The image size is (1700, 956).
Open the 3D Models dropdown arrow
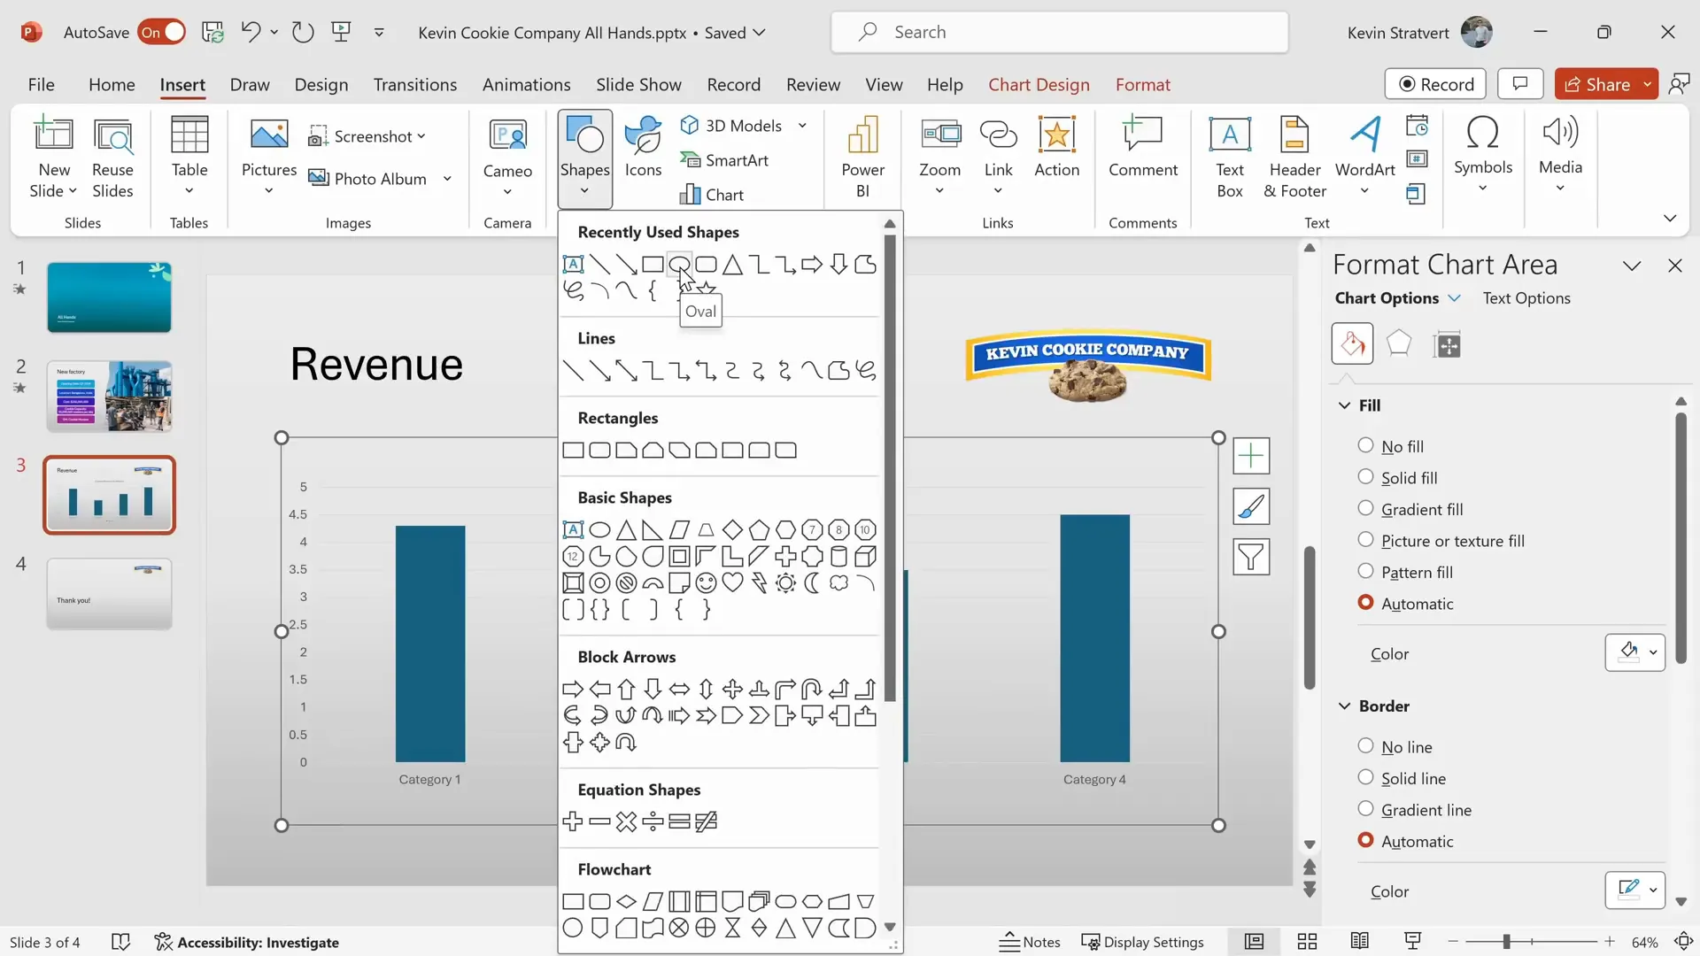[x=802, y=126]
